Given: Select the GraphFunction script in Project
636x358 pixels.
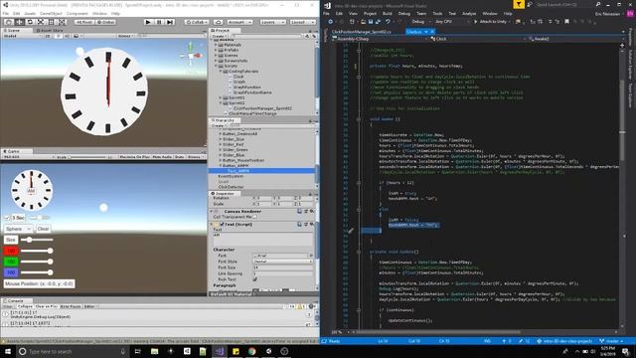Looking at the screenshot, I should (246, 87).
